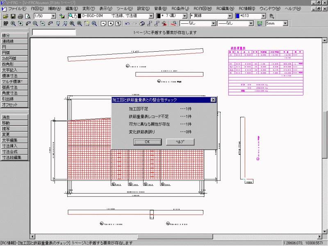Expand the D-BGD-DIM layer dropdown
This screenshot has width=328, height=246.
click(152, 16)
